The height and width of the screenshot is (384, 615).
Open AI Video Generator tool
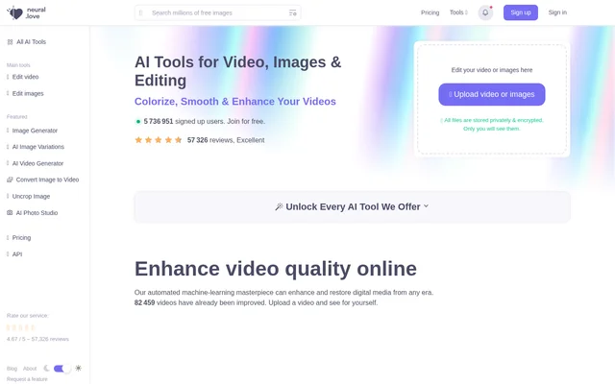coord(35,163)
